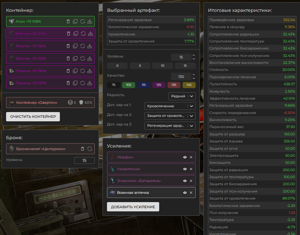The width and height of the screenshot is (300, 235).
Task: Click the ДОБАВИТЬ УСИЛЕНИЕ button
Action: tap(133, 207)
